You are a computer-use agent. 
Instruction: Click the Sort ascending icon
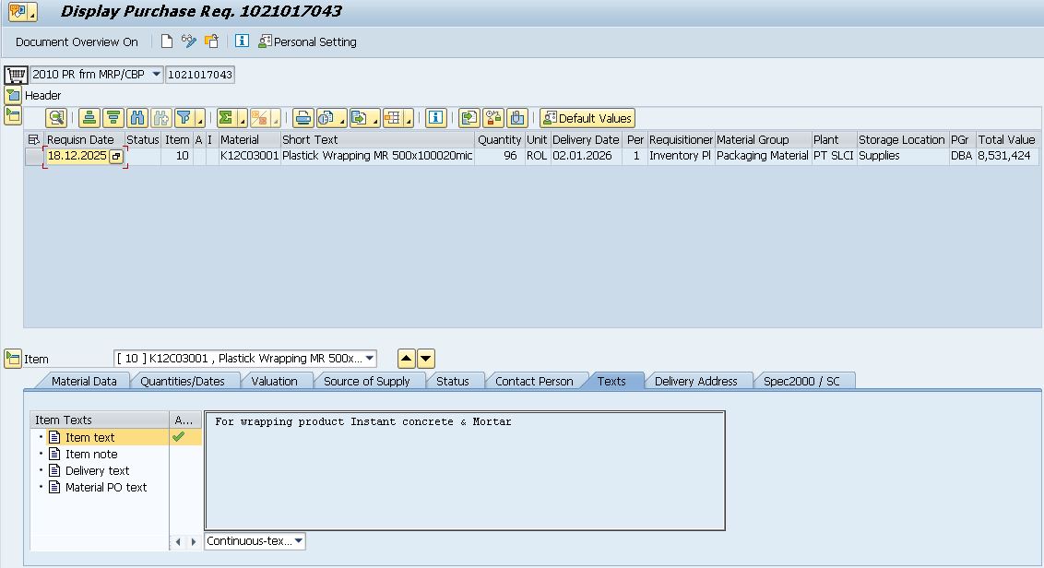[89, 118]
